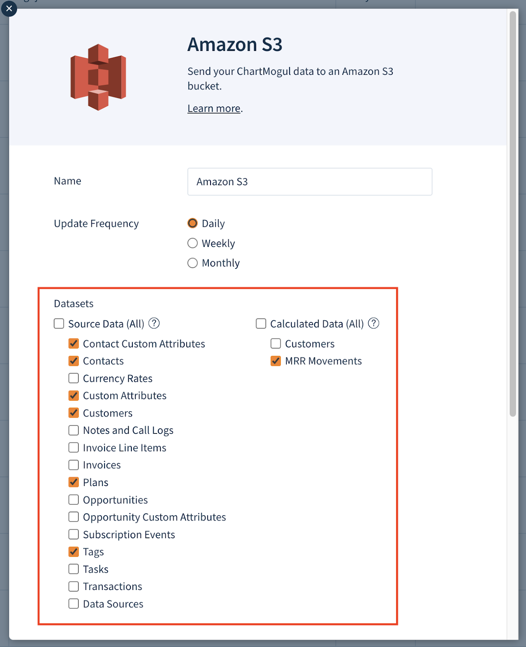
Task: Uncheck the Contacts dataset
Action: (74, 361)
